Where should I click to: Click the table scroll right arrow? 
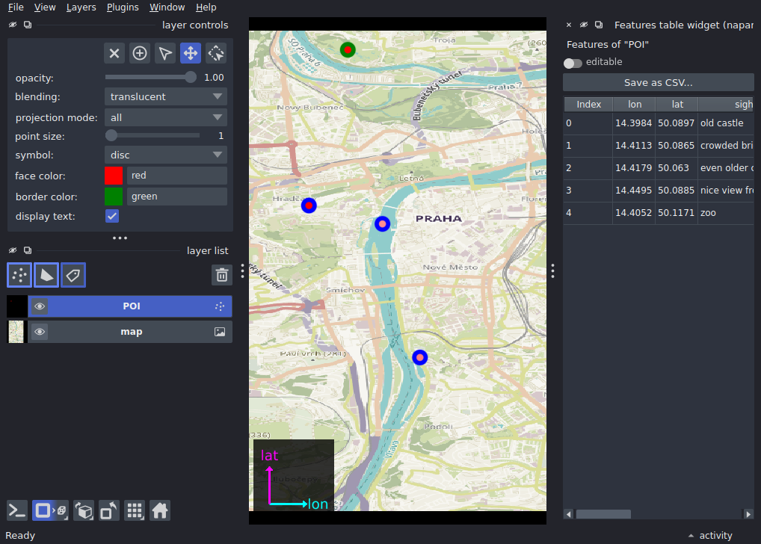click(x=748, y=514)
